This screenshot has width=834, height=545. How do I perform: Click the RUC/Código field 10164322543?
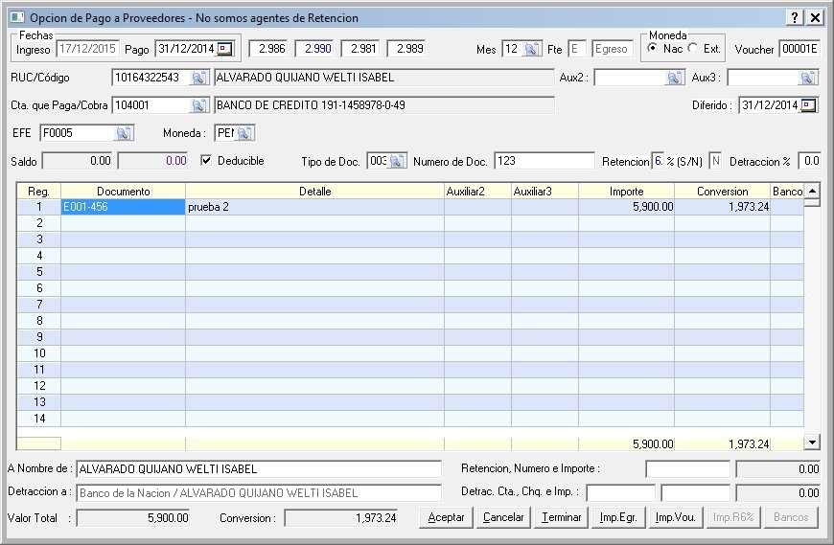click(151, 78)
